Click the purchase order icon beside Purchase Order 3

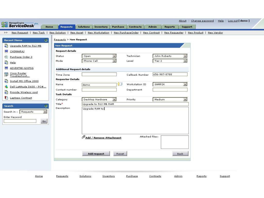click(6, 57)
